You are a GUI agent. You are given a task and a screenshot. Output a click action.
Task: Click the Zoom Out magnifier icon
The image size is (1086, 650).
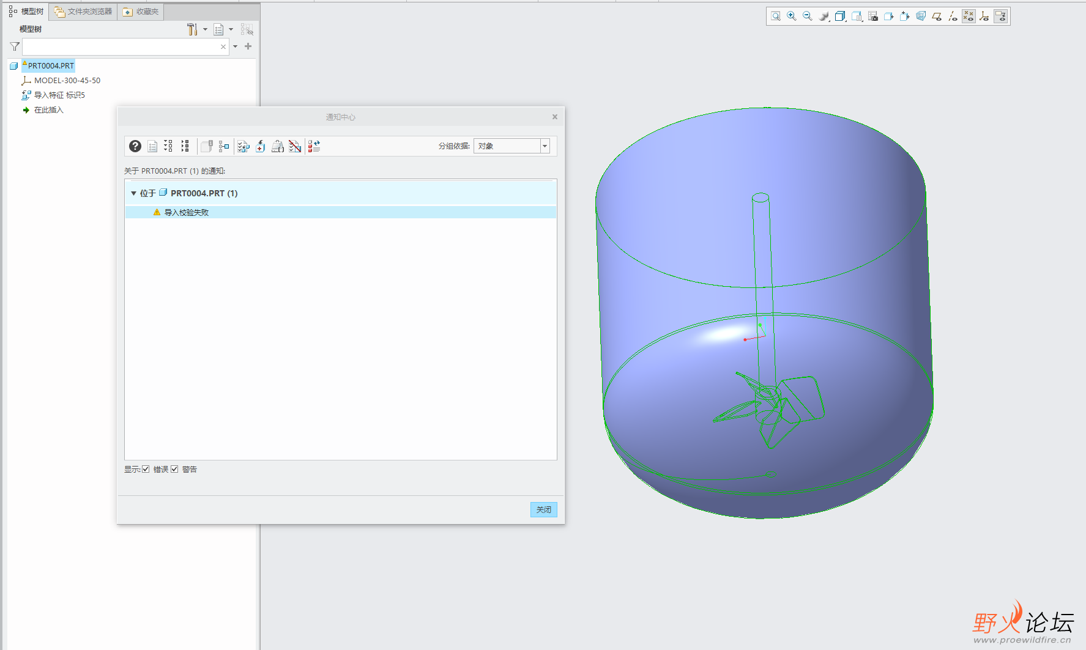pos(808,17)
